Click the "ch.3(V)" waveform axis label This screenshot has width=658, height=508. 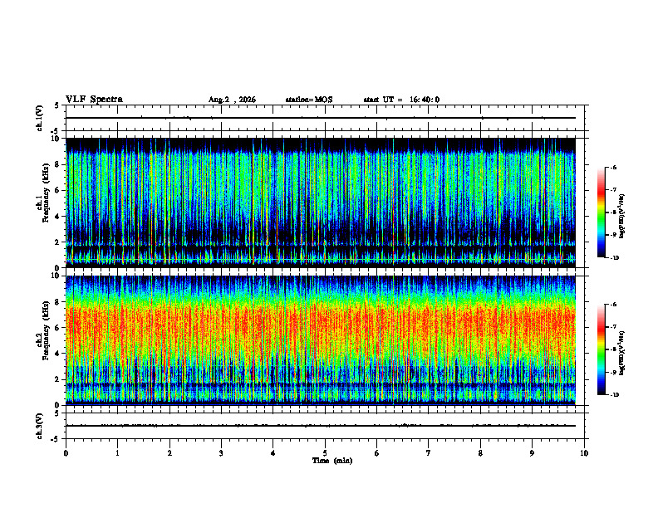tap(39, 426)
